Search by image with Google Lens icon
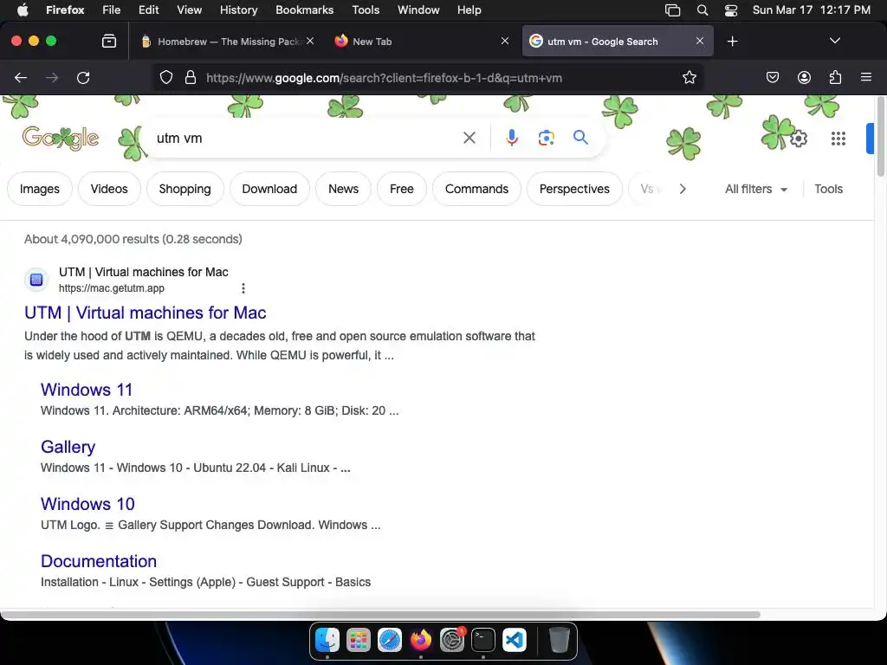 point(546,138)
